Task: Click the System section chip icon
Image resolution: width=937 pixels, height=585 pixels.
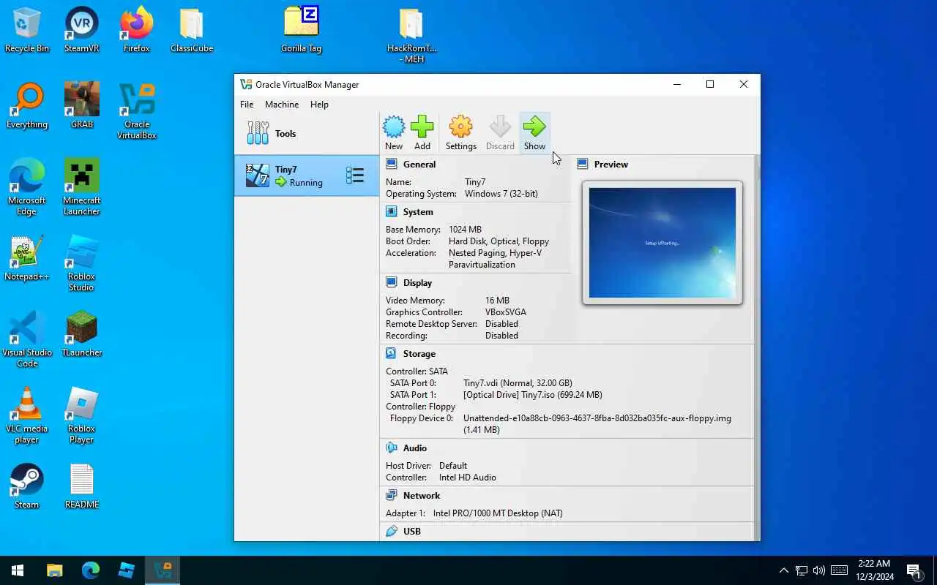Action: [x=392, y=211]
